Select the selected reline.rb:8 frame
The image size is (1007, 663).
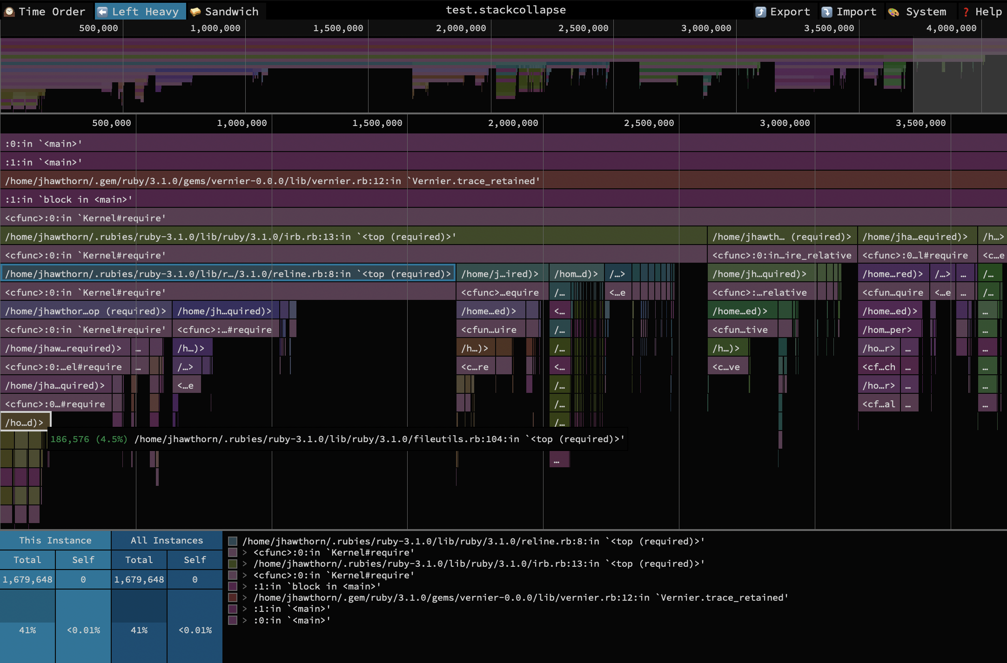(228, 274)
